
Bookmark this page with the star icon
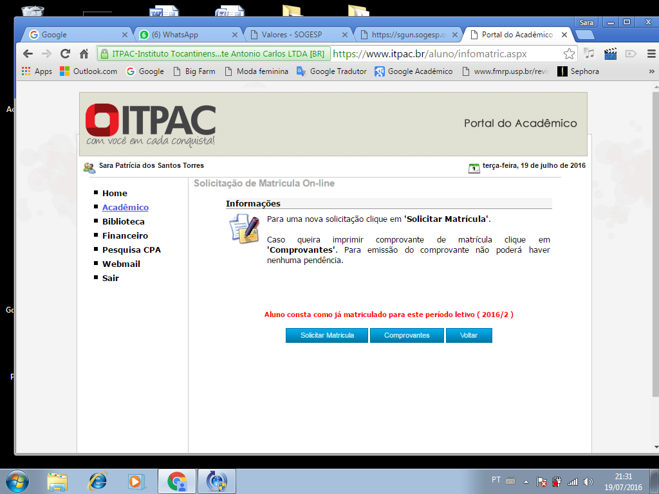pyautogui.click(x=569, y=54)
